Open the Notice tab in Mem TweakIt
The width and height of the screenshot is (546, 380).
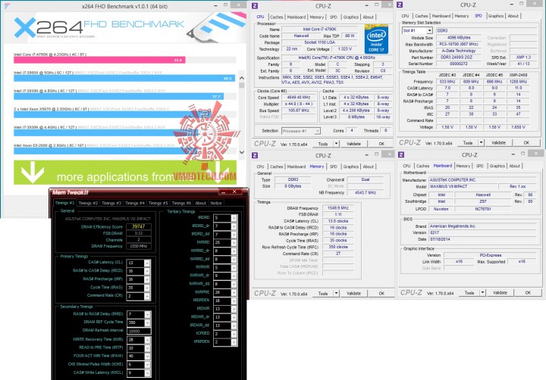pyautogui.click(x=216, y=203)
